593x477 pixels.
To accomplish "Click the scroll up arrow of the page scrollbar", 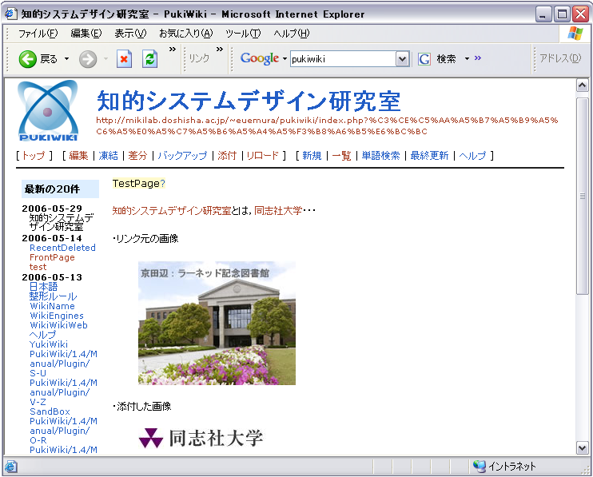I will point(582,85).
